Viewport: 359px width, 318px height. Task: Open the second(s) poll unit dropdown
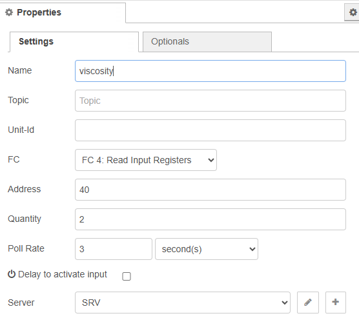207,249
